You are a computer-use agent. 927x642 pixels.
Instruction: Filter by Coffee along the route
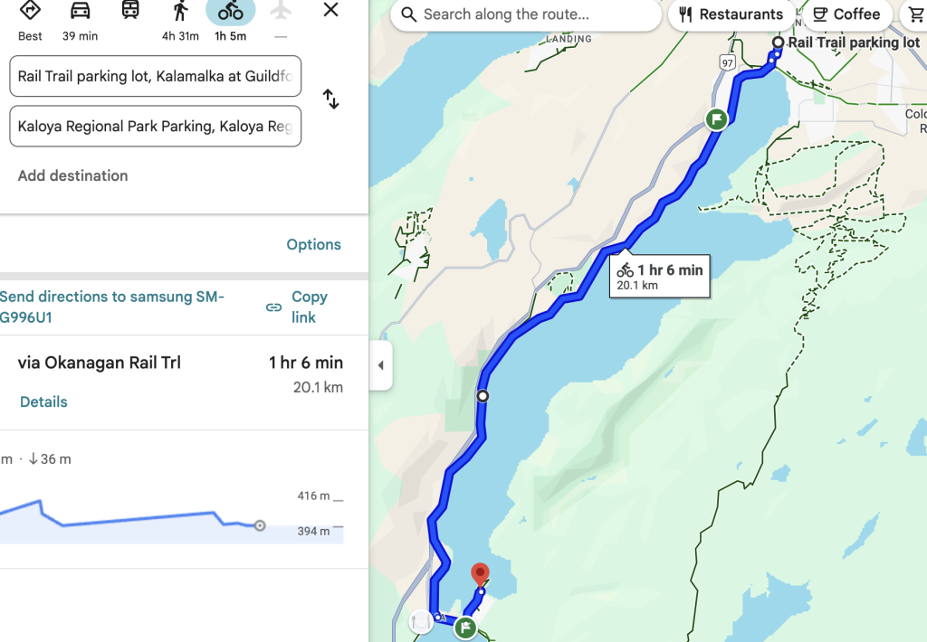846,14
